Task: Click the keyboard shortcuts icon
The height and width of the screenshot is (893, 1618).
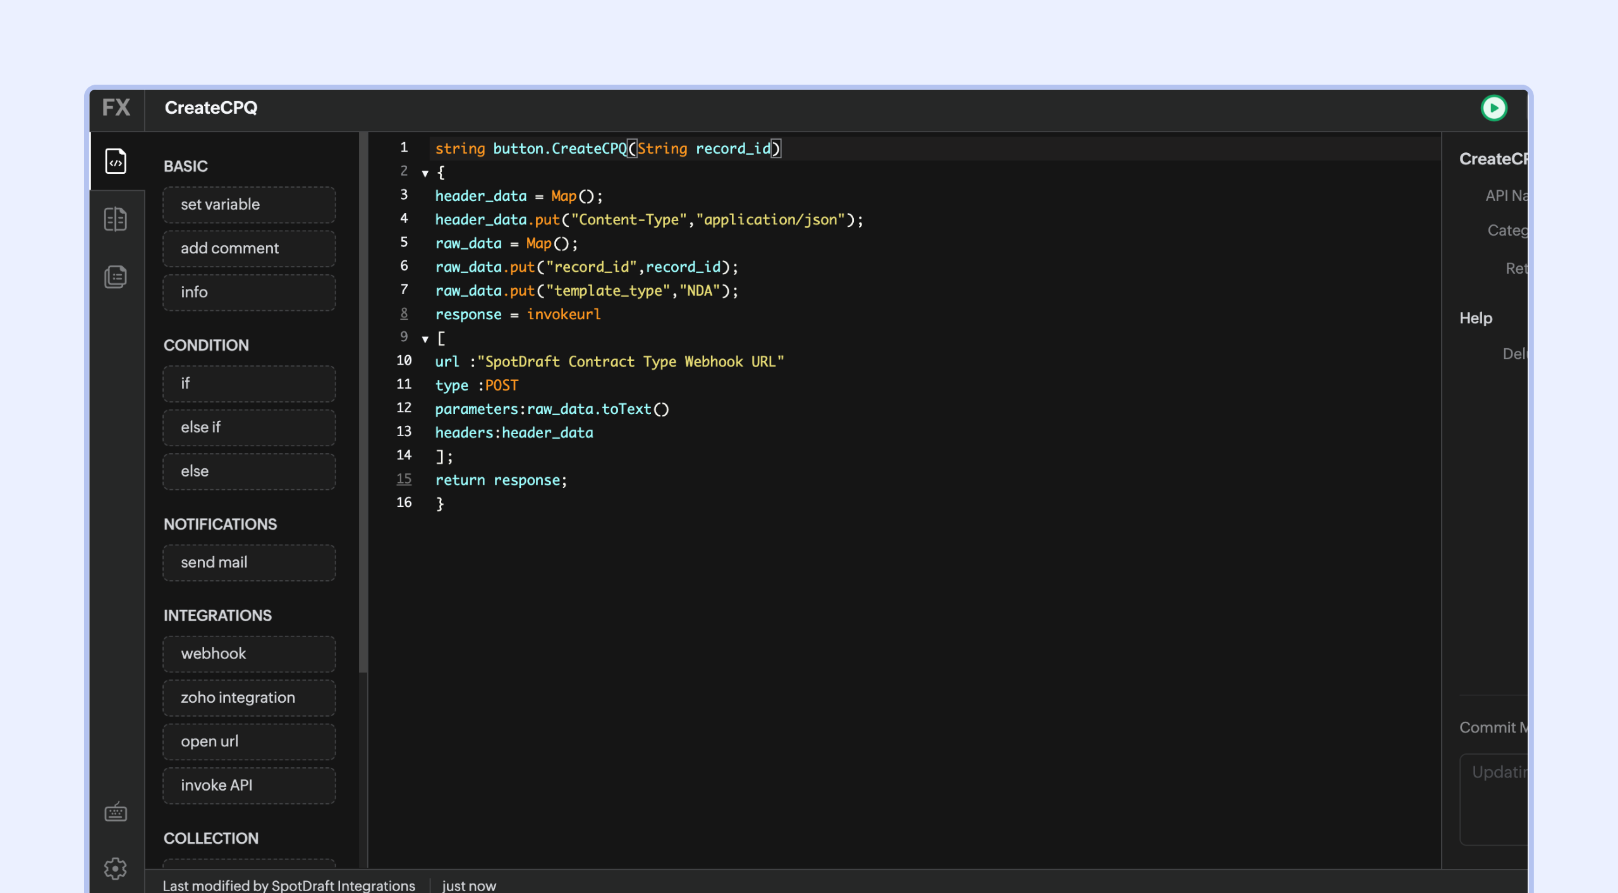Action: 116,811
